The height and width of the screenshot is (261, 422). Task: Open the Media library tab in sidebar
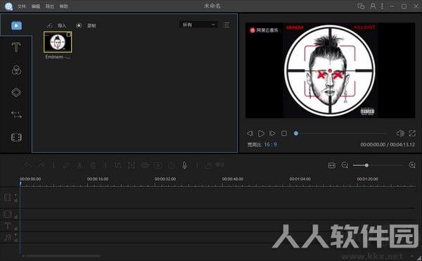[x=16, y=25]
